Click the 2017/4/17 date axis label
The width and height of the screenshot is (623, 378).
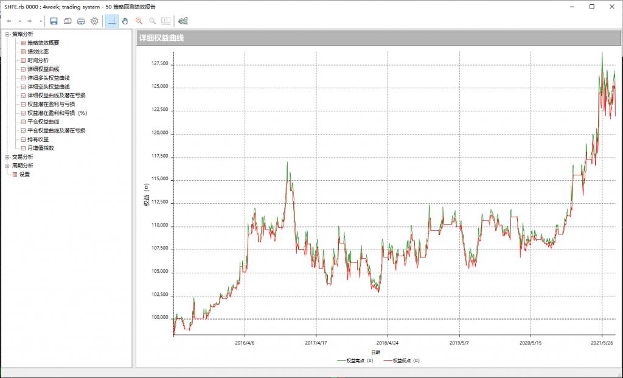point(316,343)
